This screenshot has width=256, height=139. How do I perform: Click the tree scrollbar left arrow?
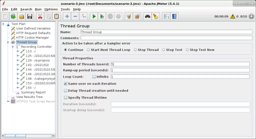[3, 136]
